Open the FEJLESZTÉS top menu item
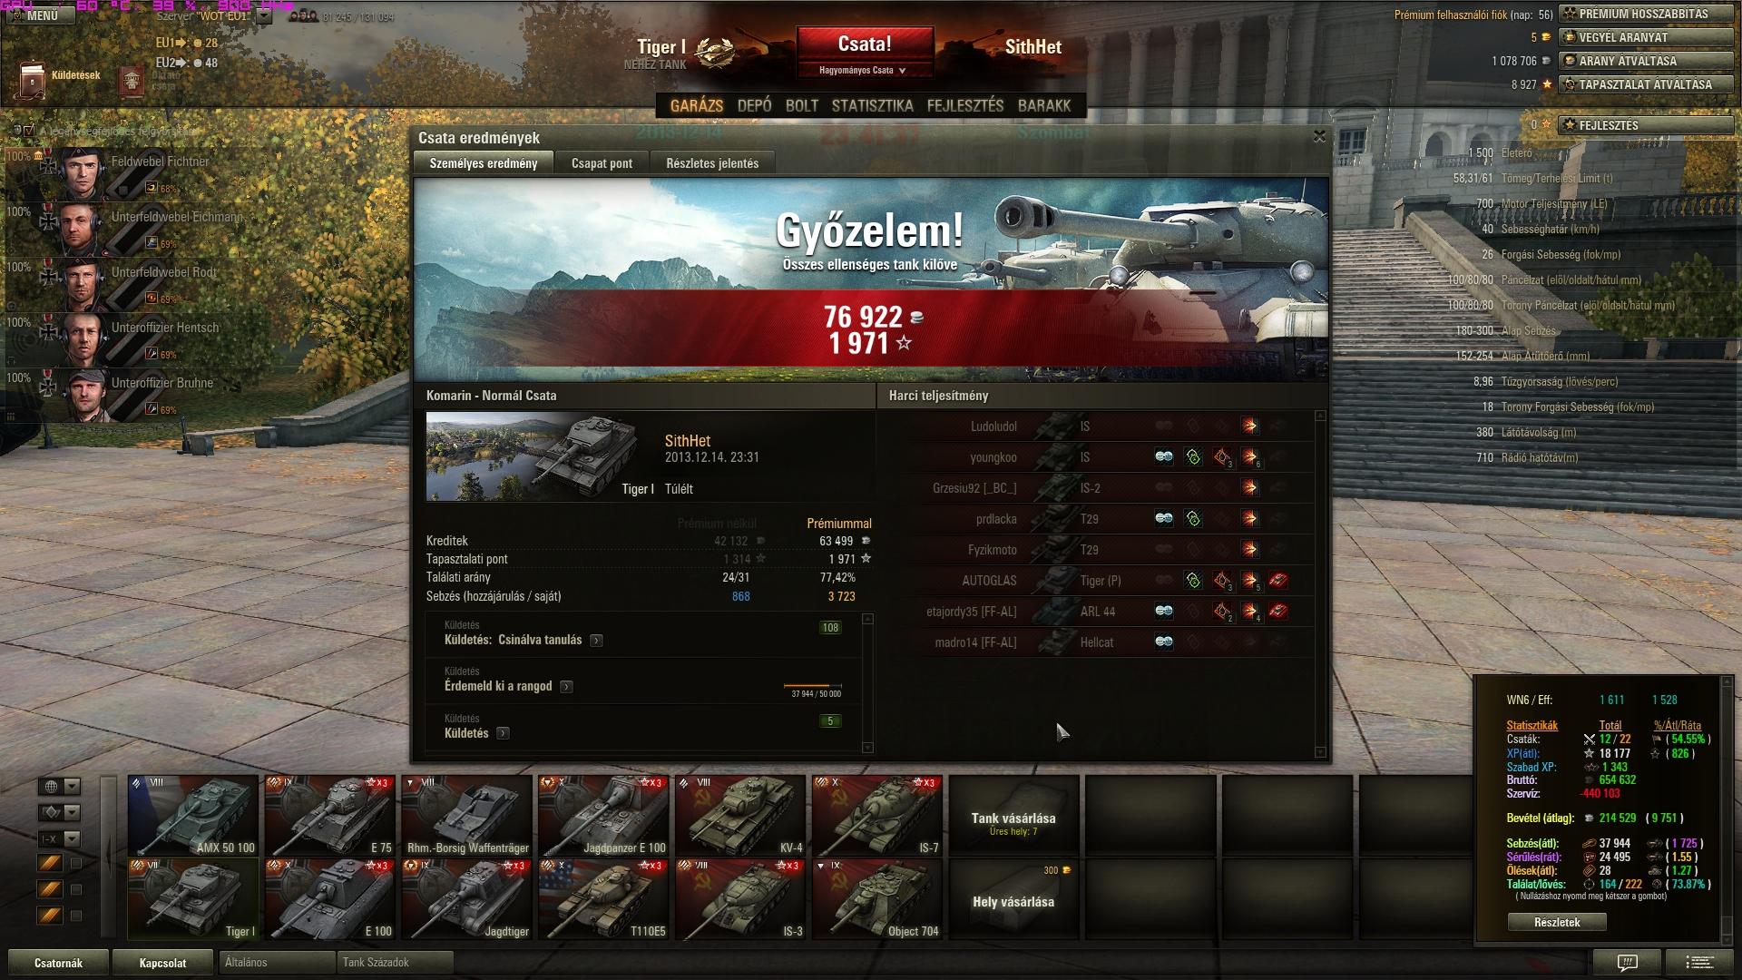 (965, 106)
